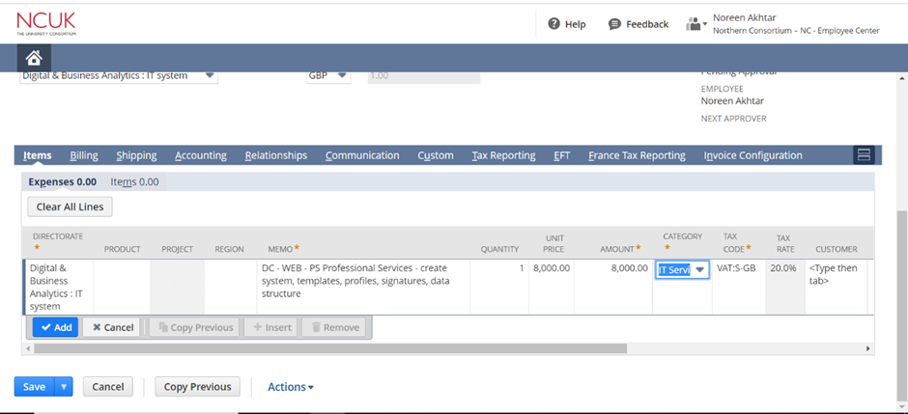The height and width of the screenshot is (414, 908).
Task: Expand the Category IT Services dropdown
Action: (699, 270)
